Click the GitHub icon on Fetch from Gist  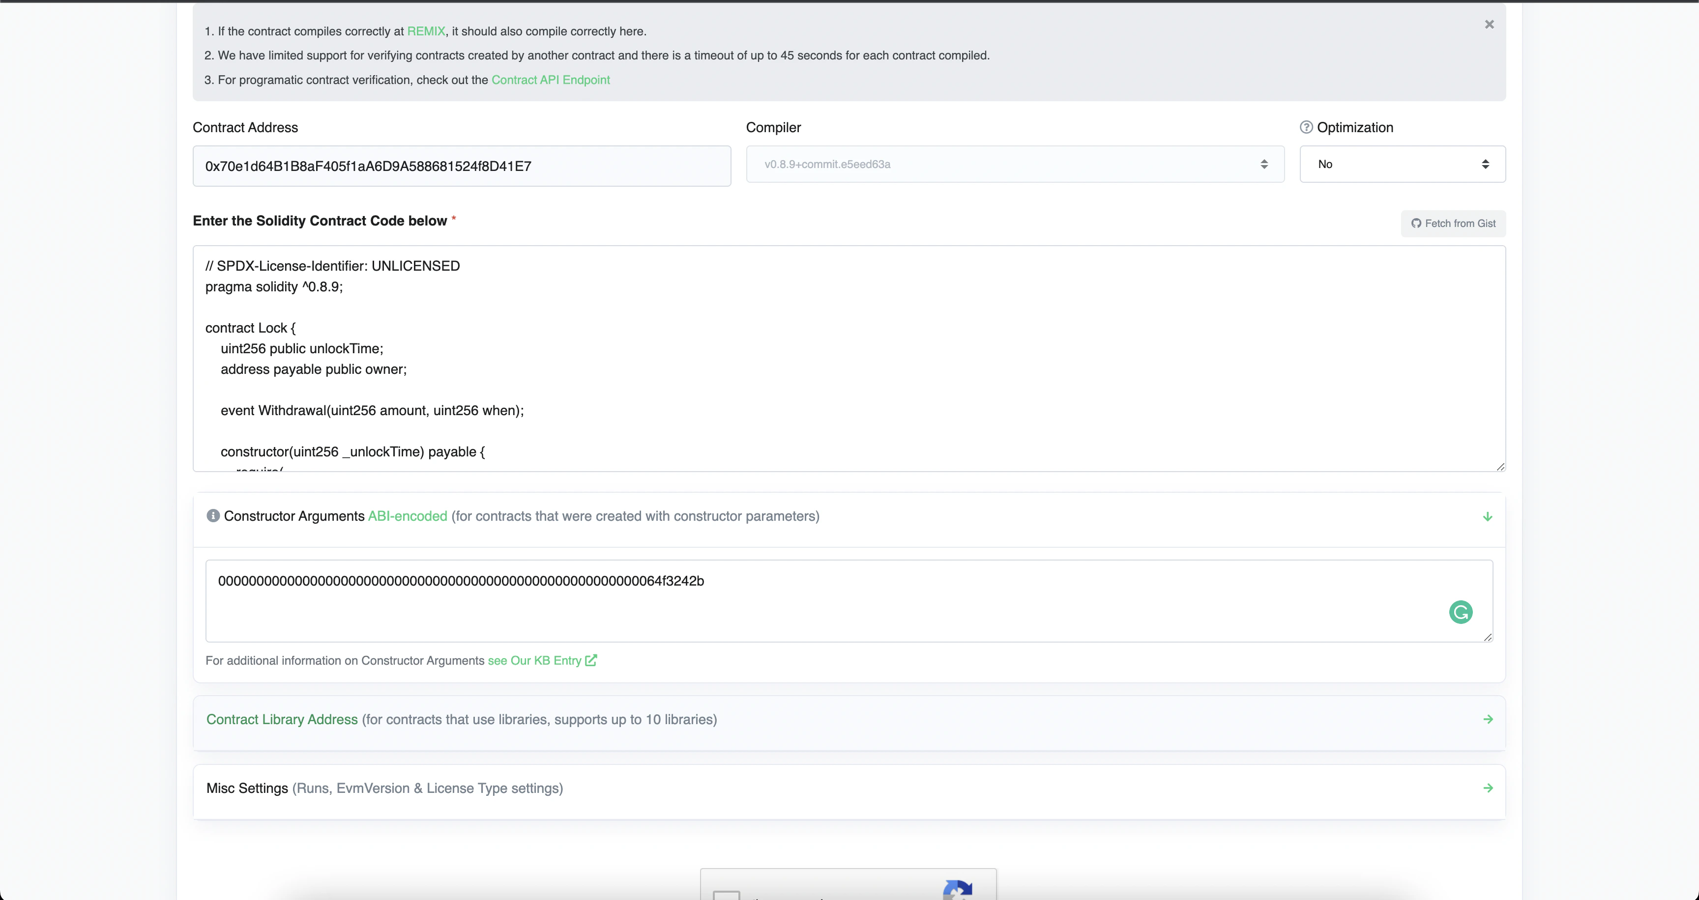tap(1417, 224)
